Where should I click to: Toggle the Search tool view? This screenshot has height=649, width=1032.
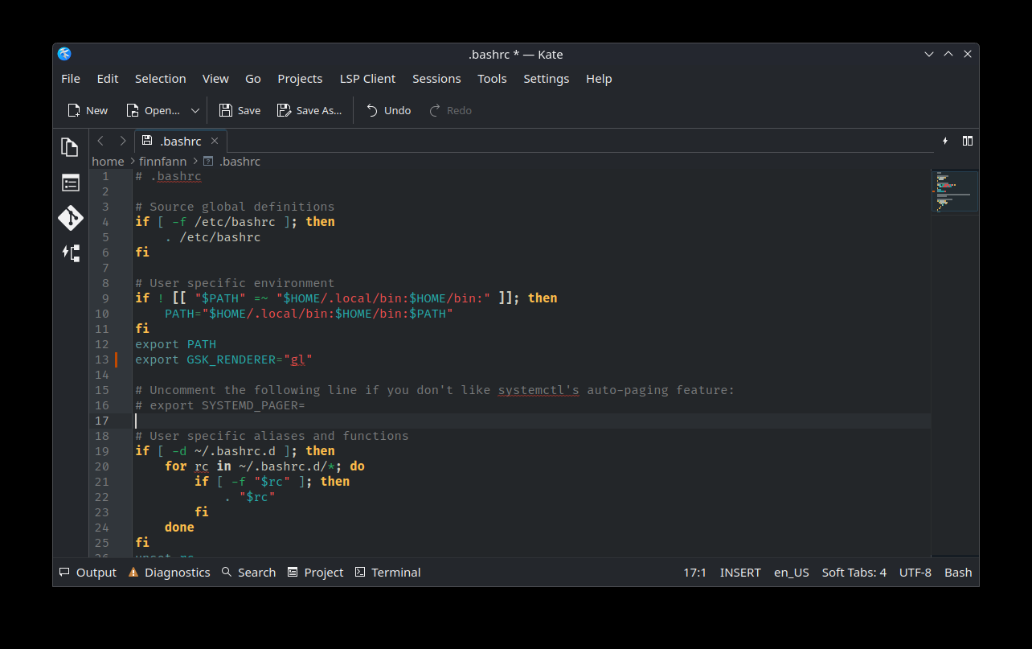coord(248,572)
